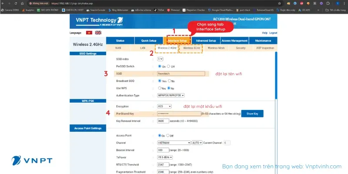The width and height of the screenshot is (348, 174).
Task: Click the 'Không bảo mật' security warning chip
Action: 39,3
